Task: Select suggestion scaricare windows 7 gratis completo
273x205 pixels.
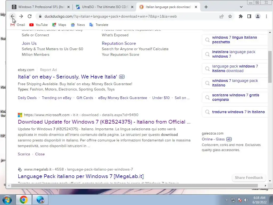Action: [x=235, y=97]
